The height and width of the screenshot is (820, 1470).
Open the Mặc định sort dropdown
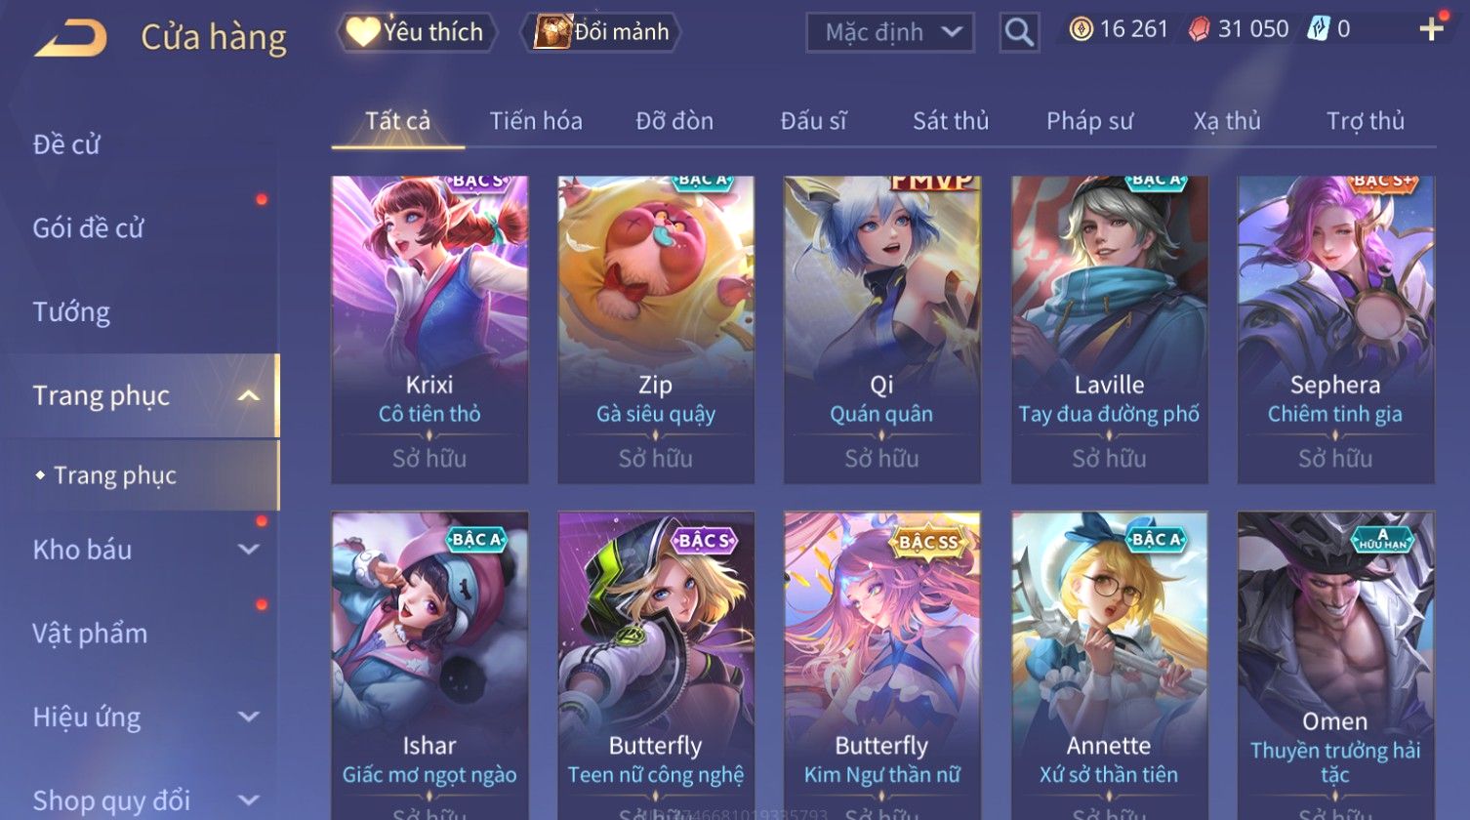click(890, 32)
